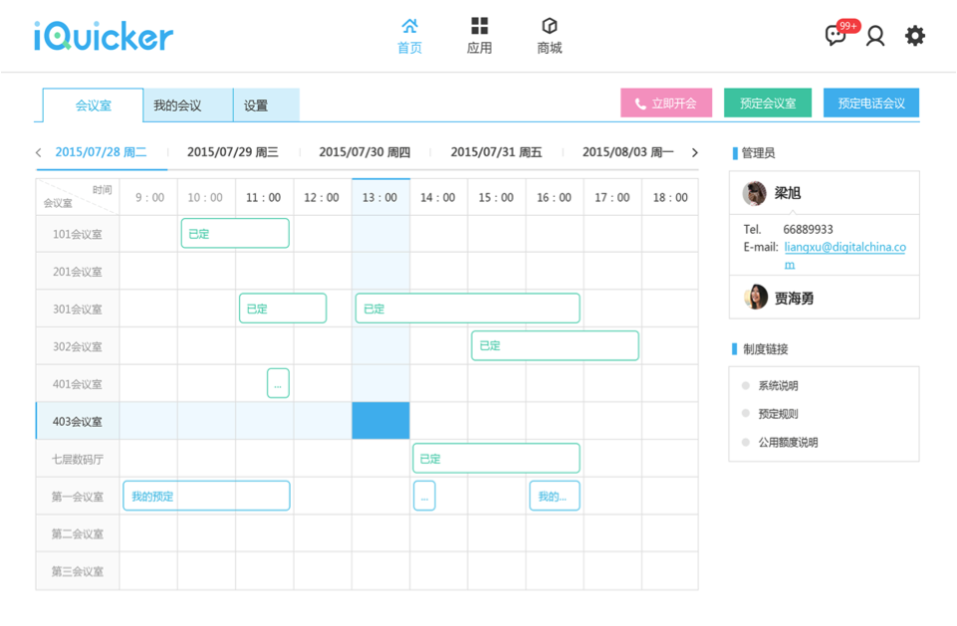Screen dimensions: 957x626
Task: Select highlighted 13:00 slot for 403会议室
Action: point(380,421)
